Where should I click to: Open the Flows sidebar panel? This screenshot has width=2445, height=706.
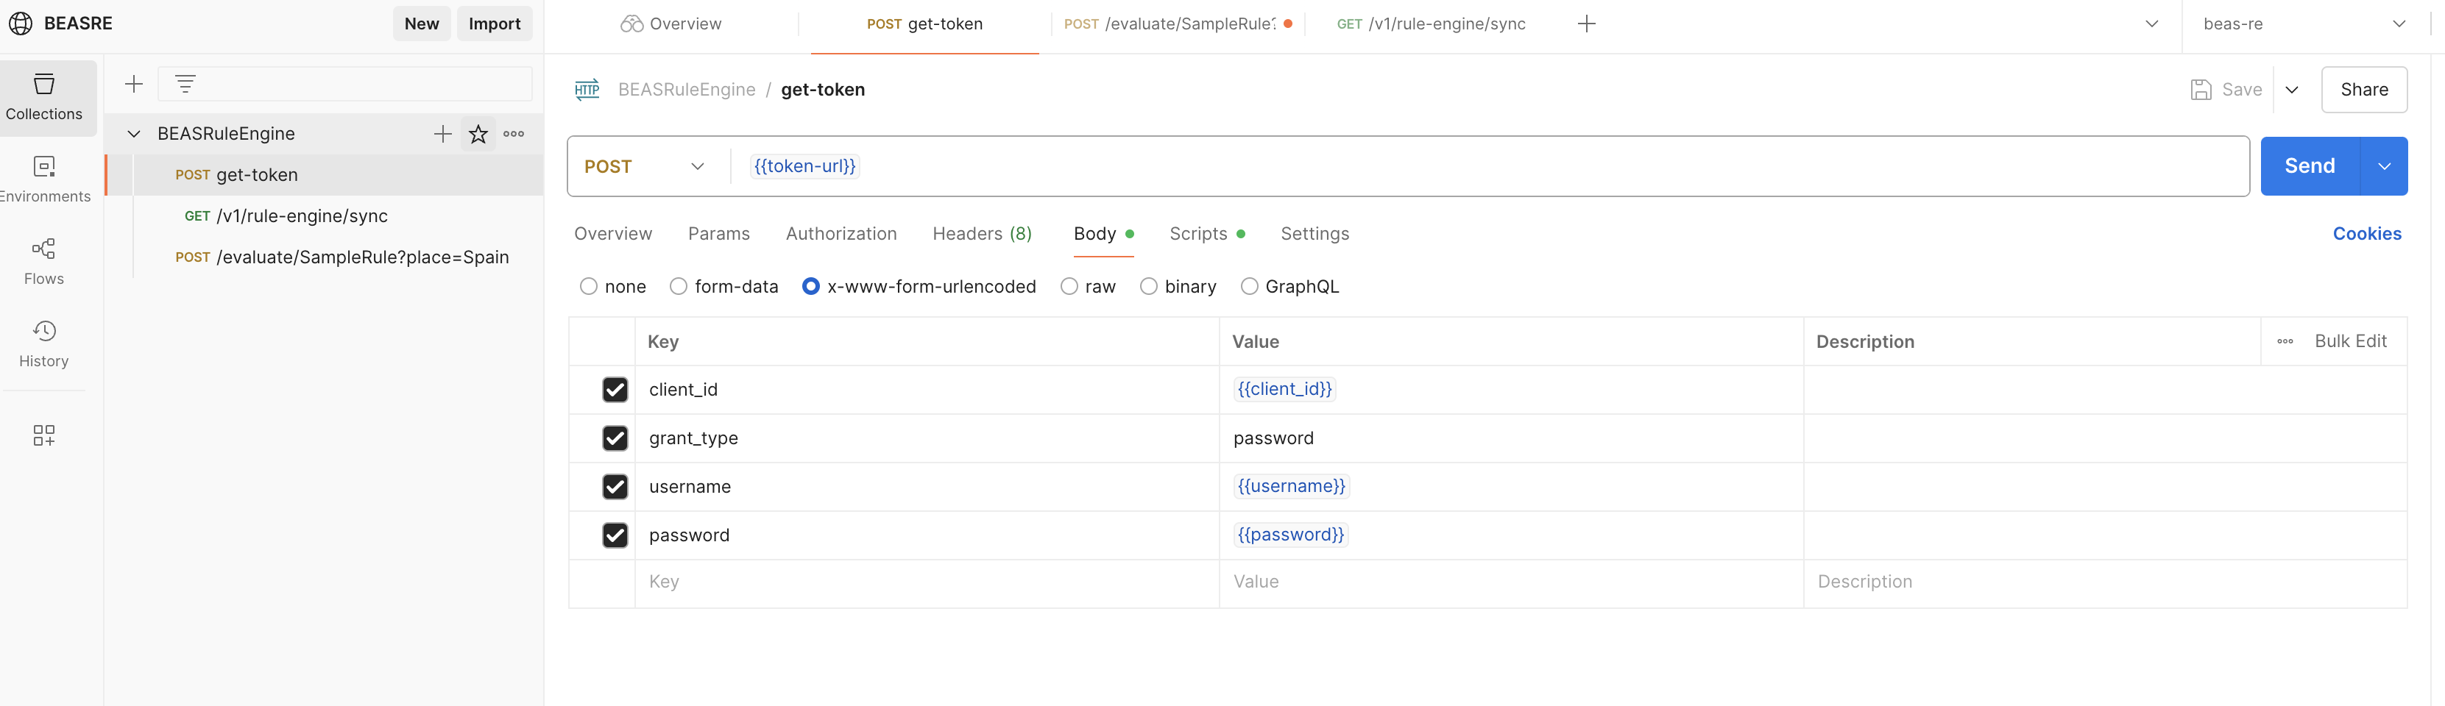(x=45, y=262)
